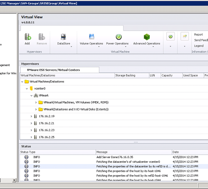This screenshot has width=208, height=189.
Task: Select the VMware ESX Servers/Virtual Centers tab
Action: 60,70
